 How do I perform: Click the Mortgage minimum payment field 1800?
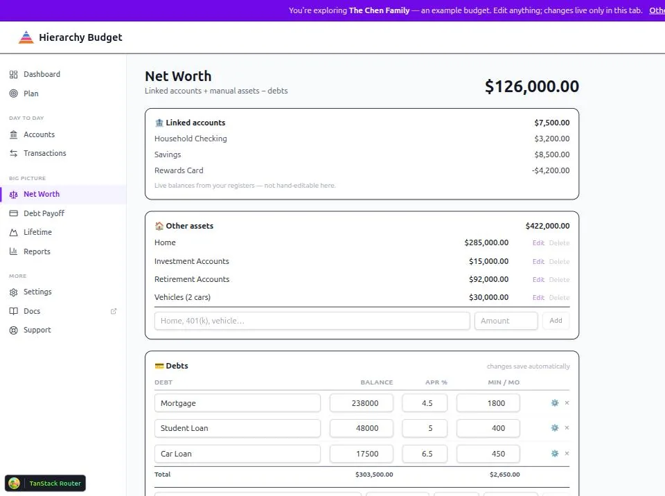488,403
